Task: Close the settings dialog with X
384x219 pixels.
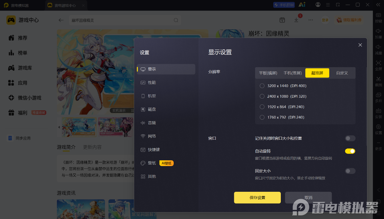Action: coord(360,45)
